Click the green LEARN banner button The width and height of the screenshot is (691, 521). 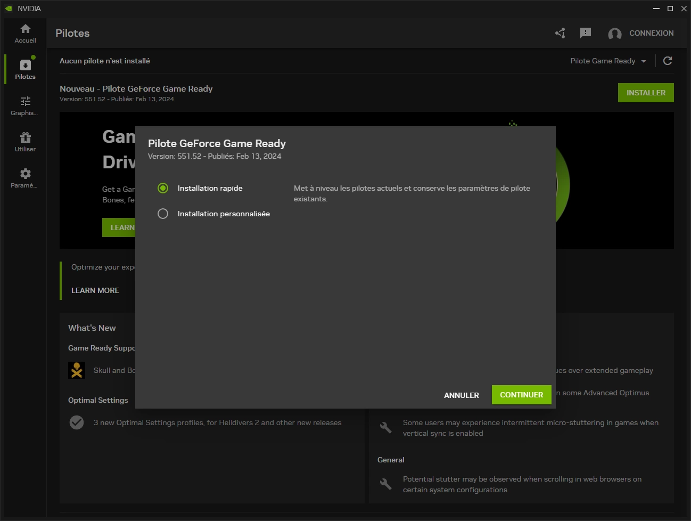[x=119, y=227]
